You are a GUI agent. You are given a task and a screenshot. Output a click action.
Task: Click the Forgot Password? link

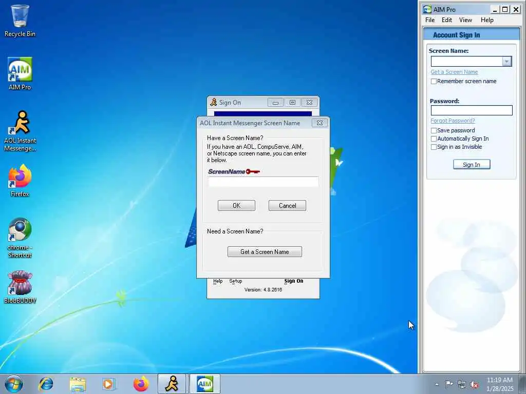pos(453,121)
